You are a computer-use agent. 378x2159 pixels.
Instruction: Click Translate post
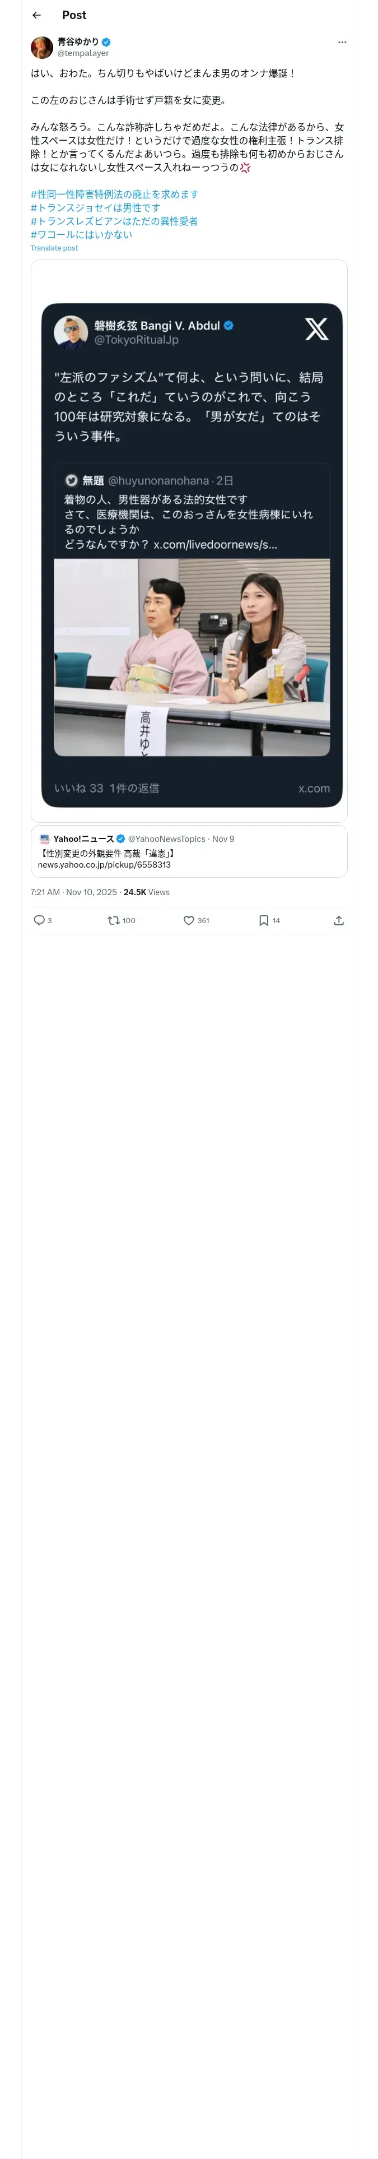click(54, 248)
